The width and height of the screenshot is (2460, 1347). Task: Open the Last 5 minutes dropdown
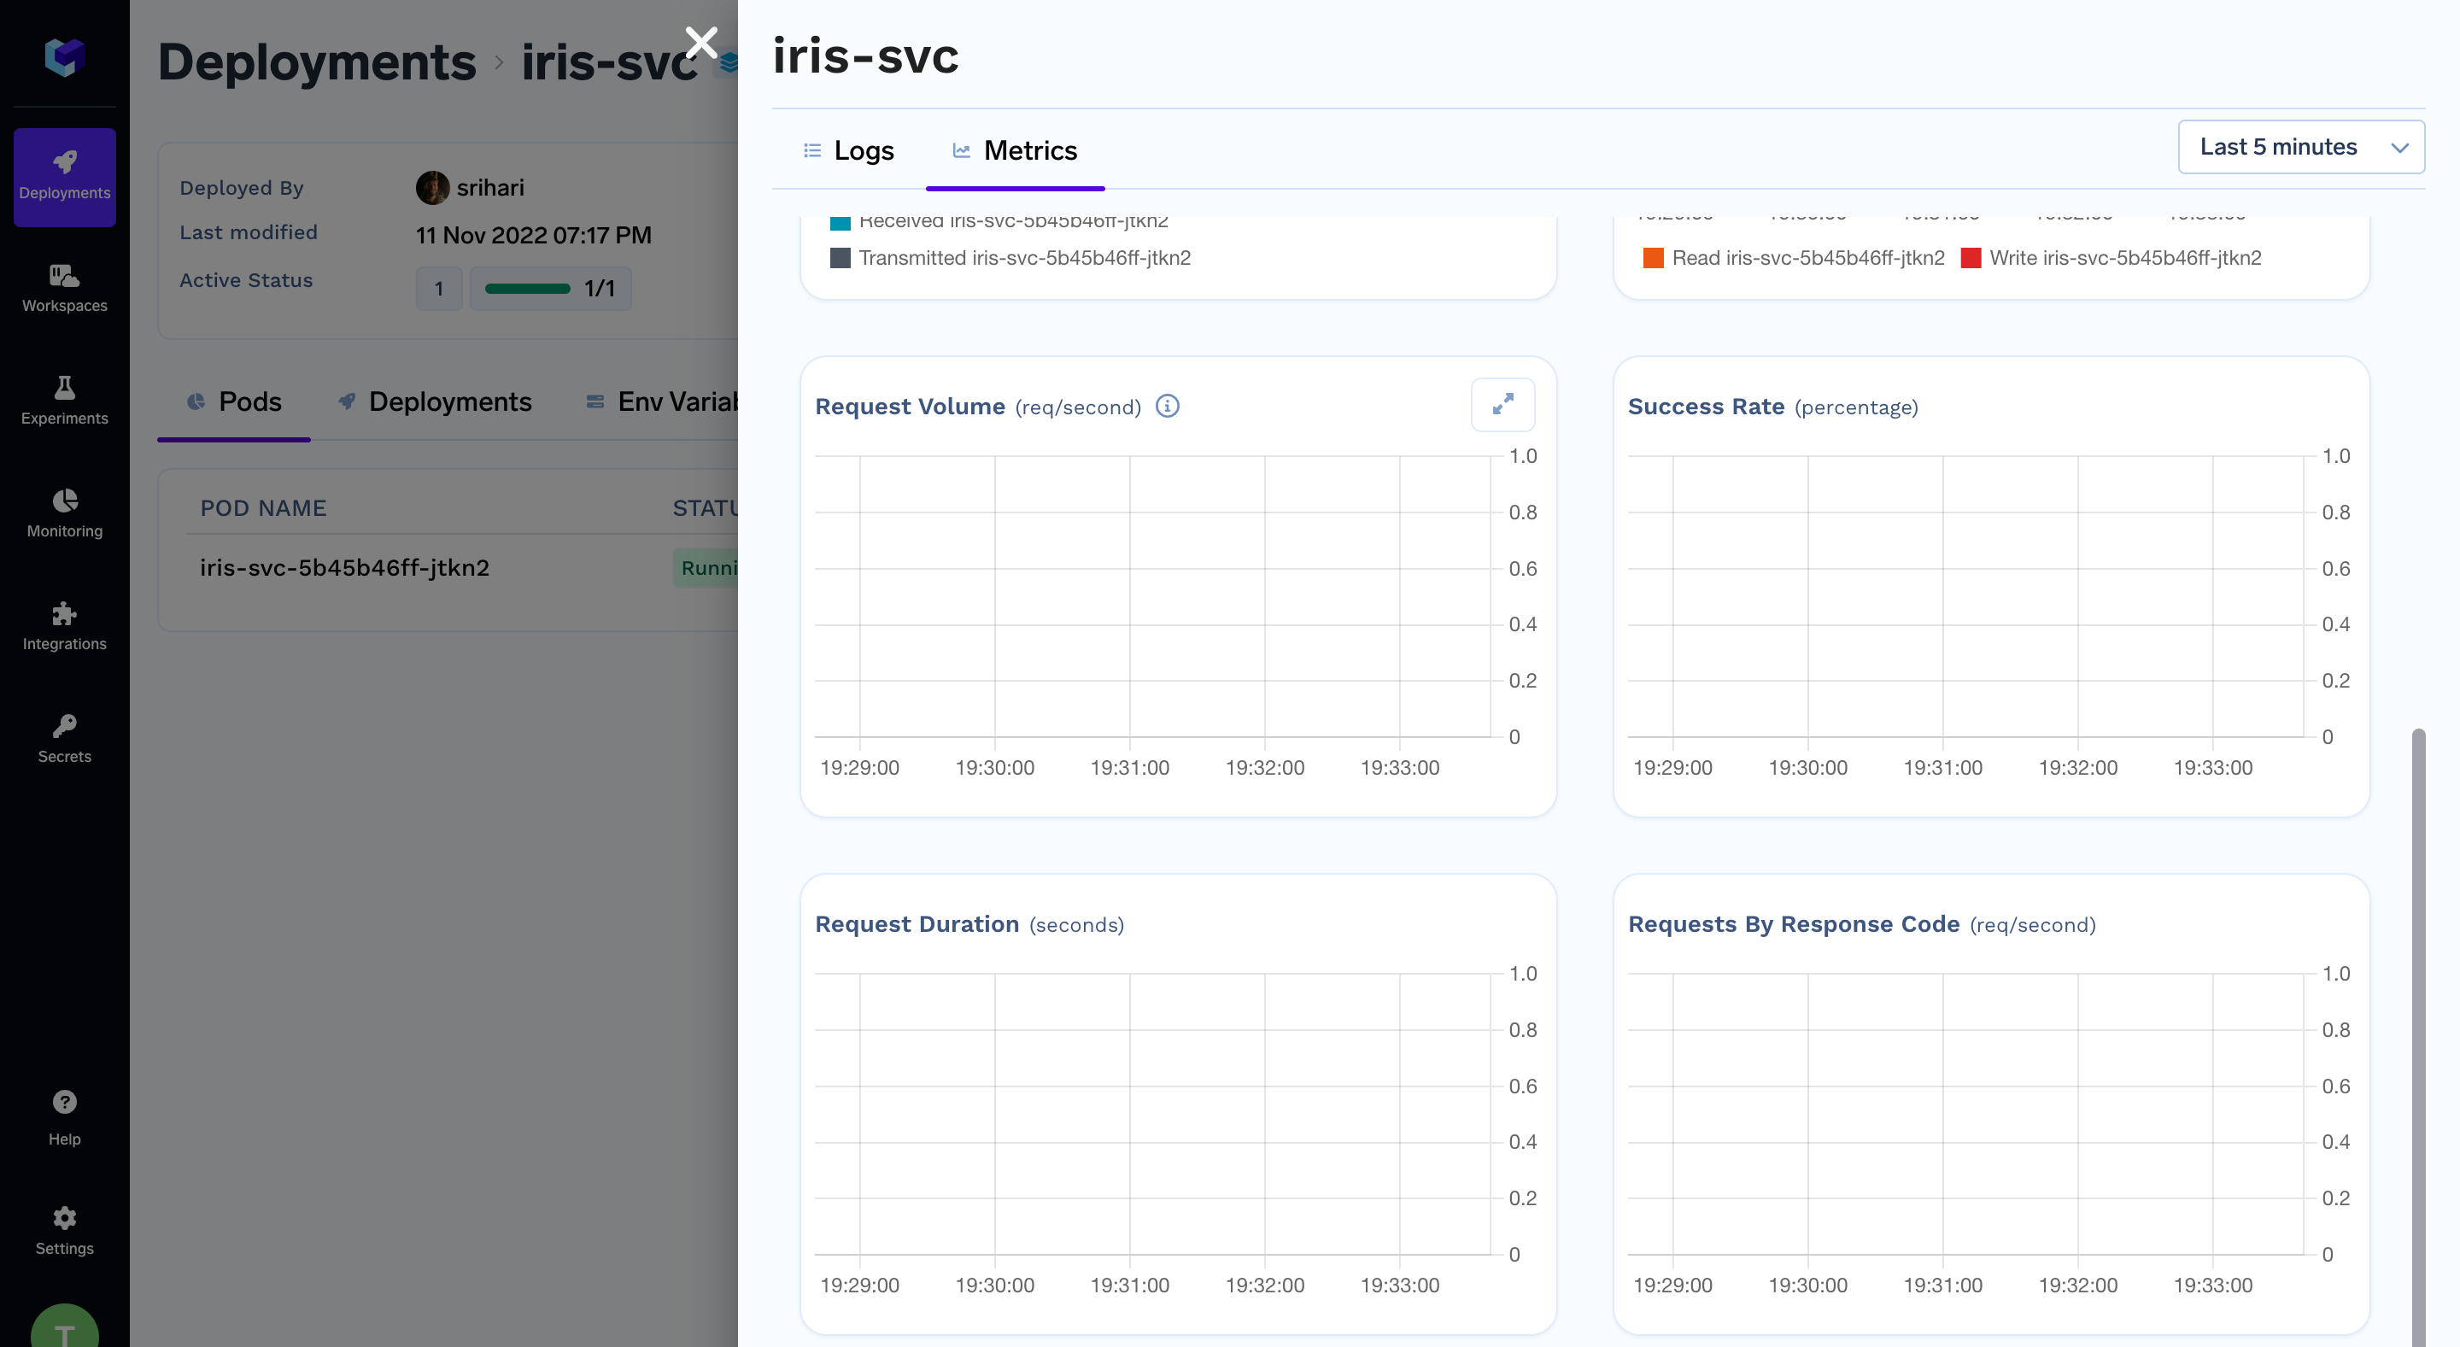(2279, 147)
